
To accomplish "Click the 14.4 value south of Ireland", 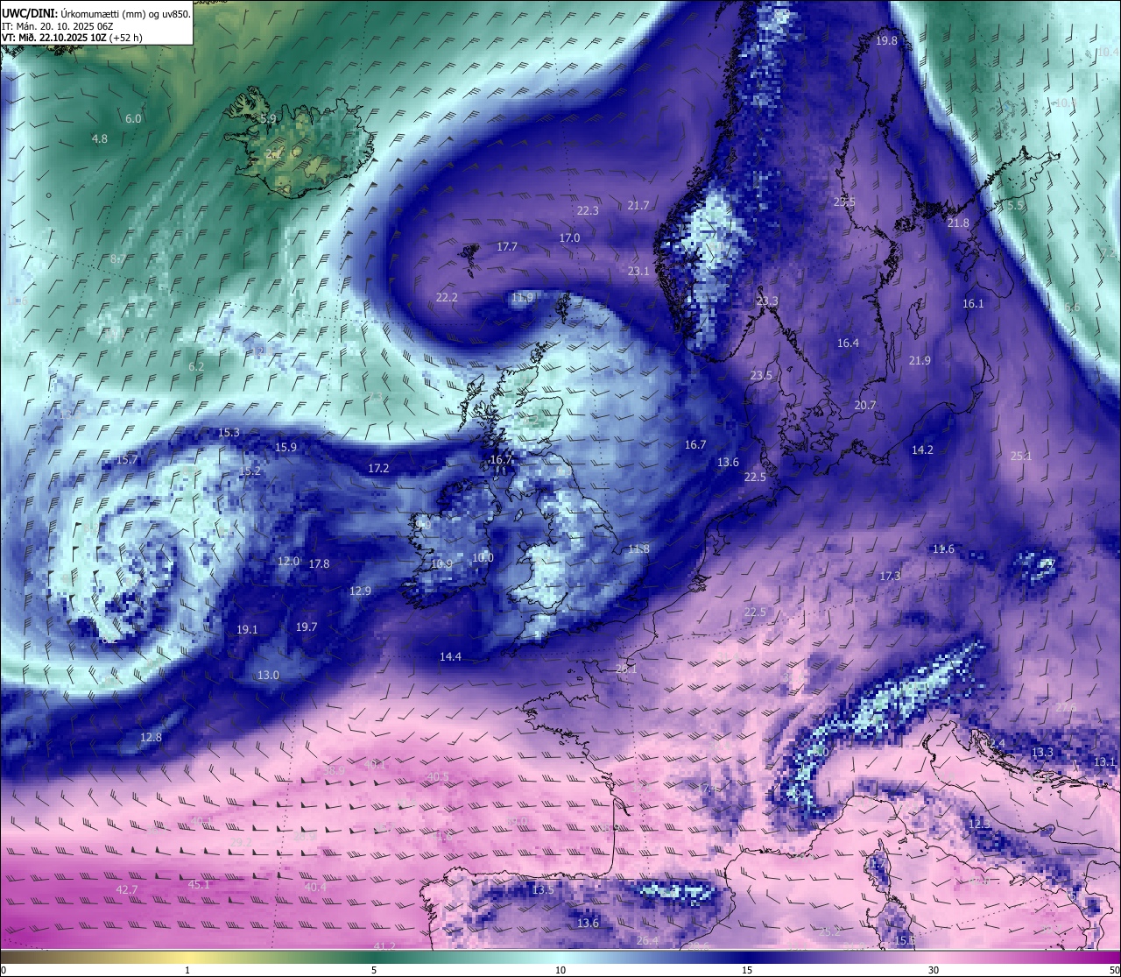I will [450, 656].
